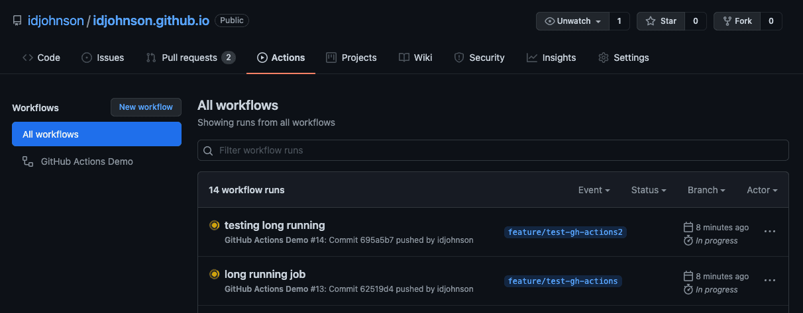Click the search magnifier icon in filter box

click(x=209, y=150)
